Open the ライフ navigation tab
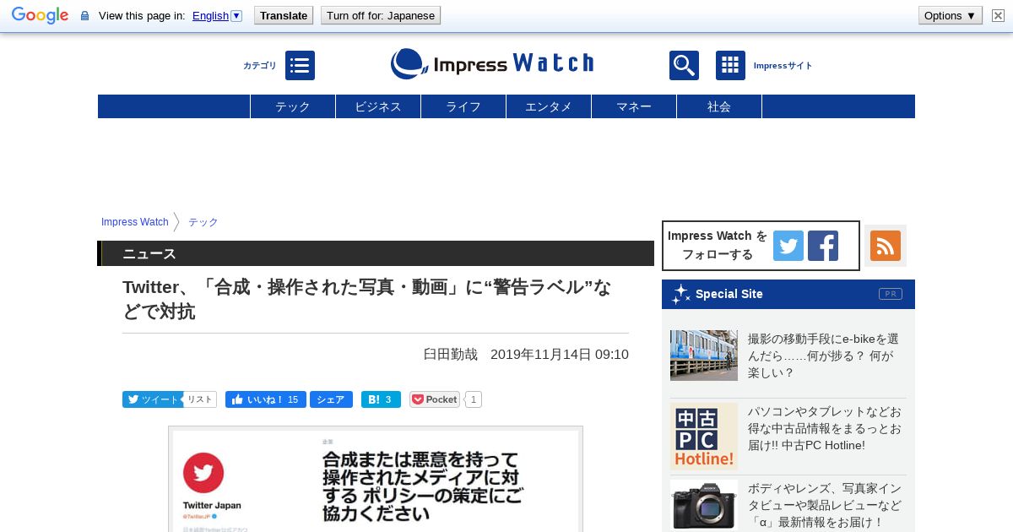The height and width of the screenshot is (532, 1013). (463, 106)
